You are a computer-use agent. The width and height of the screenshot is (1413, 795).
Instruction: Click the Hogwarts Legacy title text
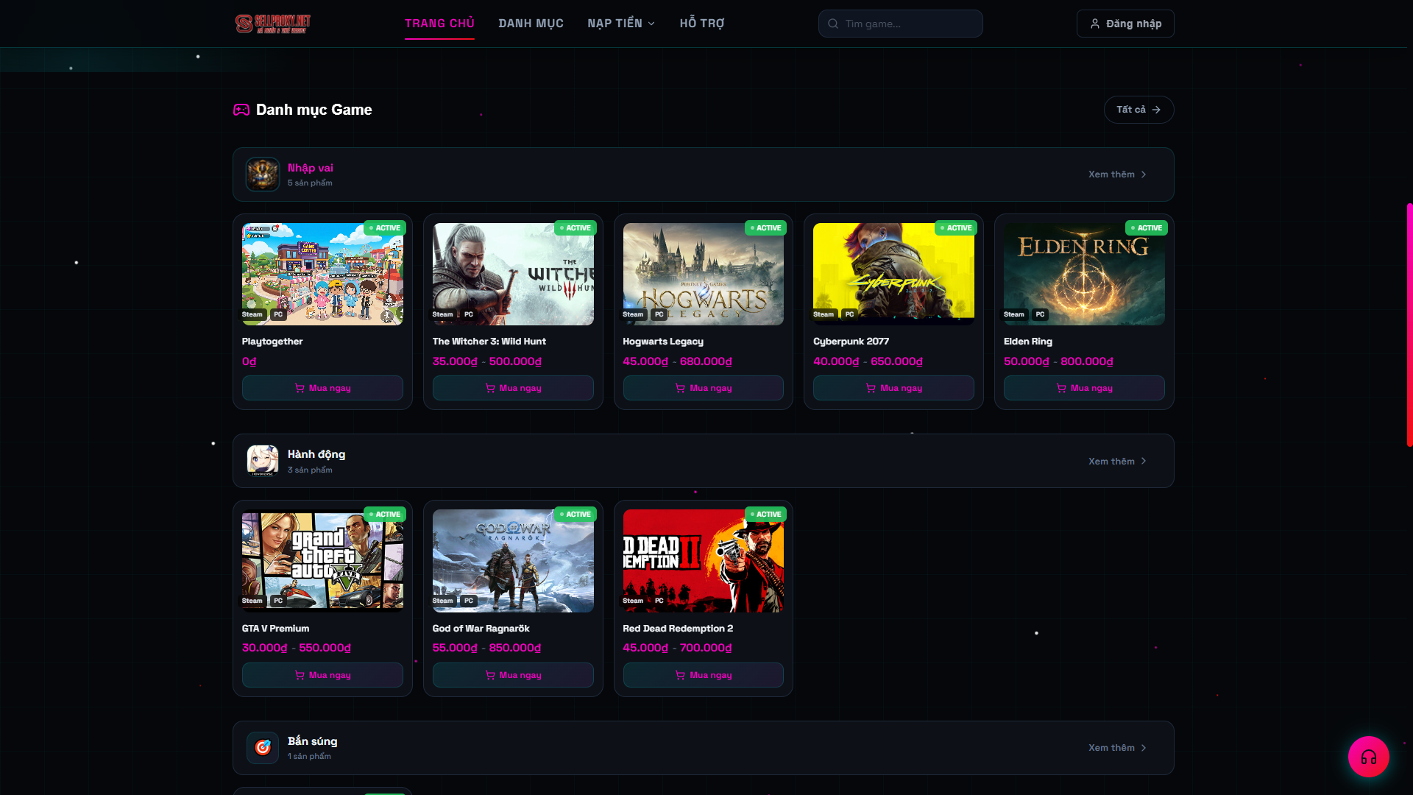tap(663, 342)
